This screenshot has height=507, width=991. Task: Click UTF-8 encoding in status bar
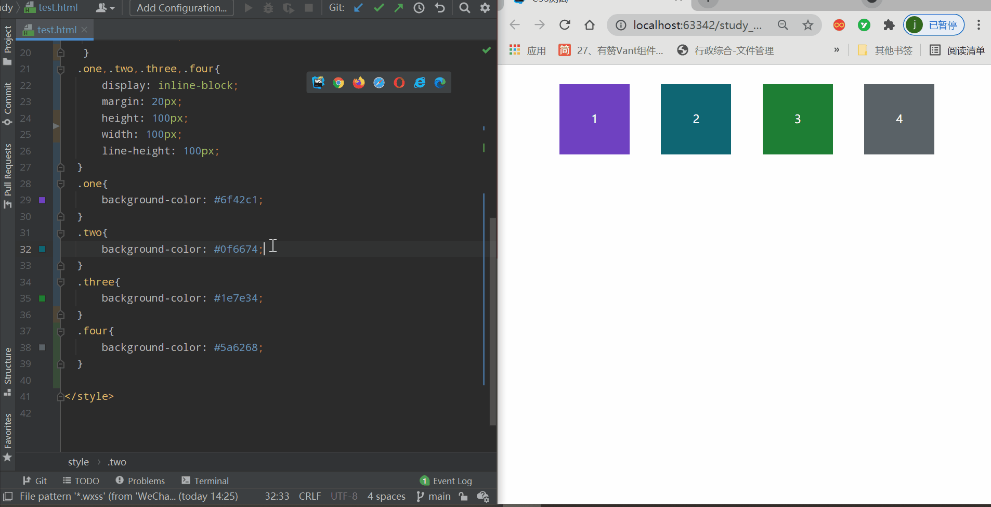344,497
